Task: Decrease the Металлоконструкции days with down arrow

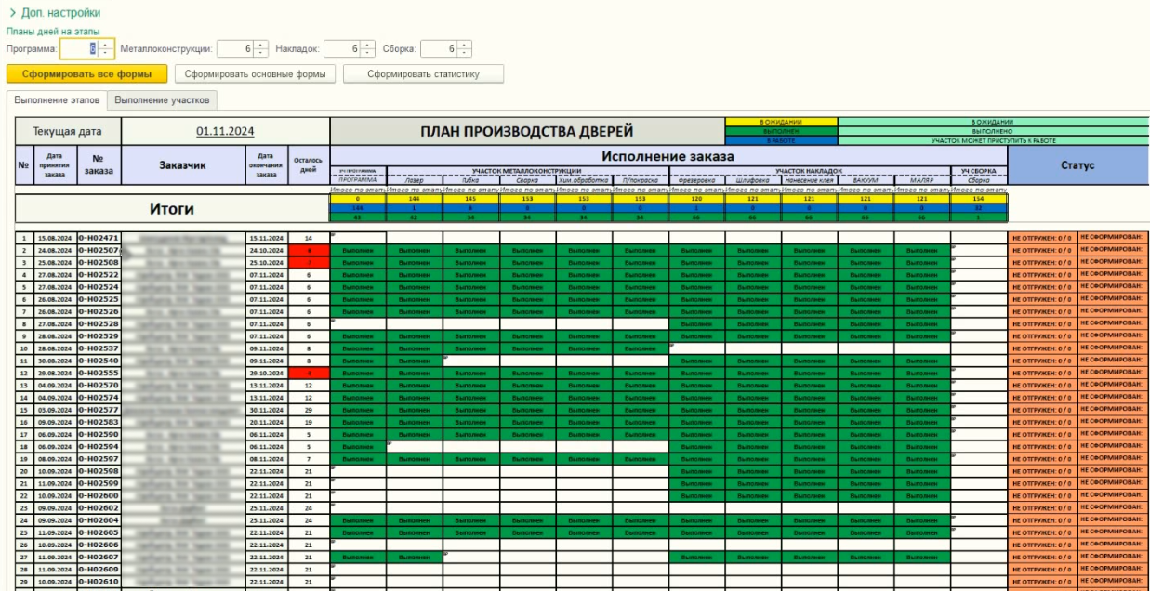Action: [260, 52]
